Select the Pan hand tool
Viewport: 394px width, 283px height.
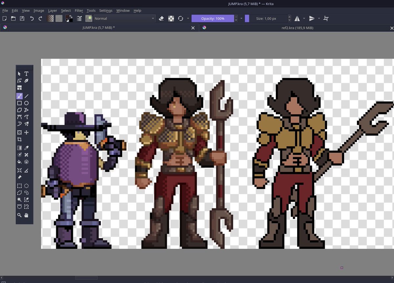pos(26,215)
